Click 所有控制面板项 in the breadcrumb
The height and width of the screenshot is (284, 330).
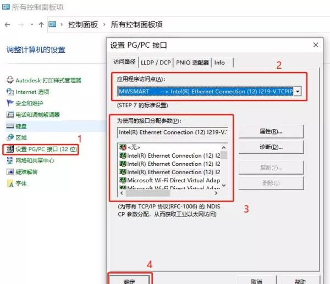click(x=137, y=25)
